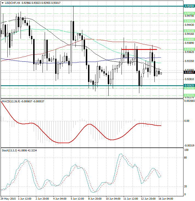Image resolution: width=195 pixels, height=201 pixels.
Task: Click the MACD zero level 0.00 label
Action: coord(186,121)
